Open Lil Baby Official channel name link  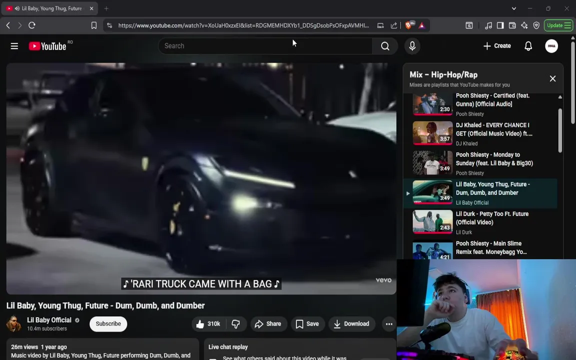coord(49,320)
